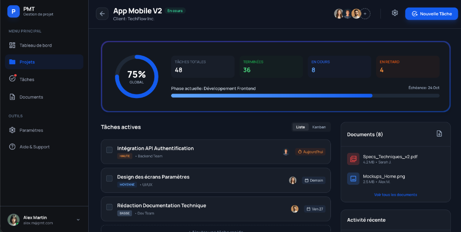Click the En retard stat card
Image resolution: width=461 pixels, height=232 pixels.
click(x=407, y=67)
